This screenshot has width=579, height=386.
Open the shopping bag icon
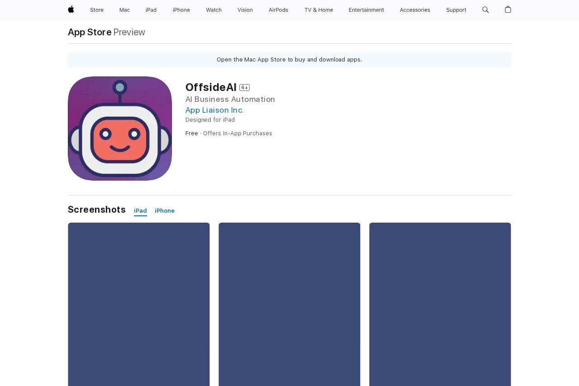pyautogui.click(x=508, y=10)
